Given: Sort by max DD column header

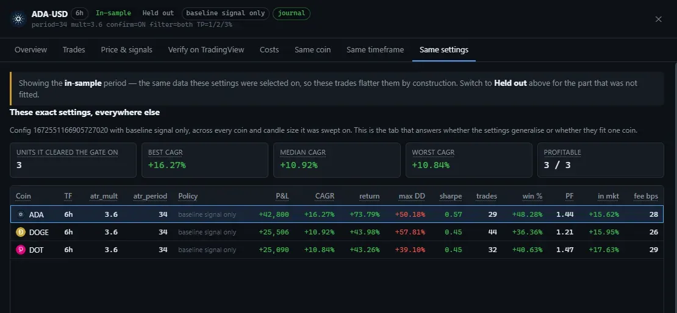Looking at the screenshot, I should [x=412, y=196].
